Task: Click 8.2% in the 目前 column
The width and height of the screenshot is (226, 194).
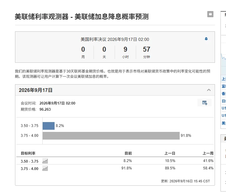Action: [128, 161]
